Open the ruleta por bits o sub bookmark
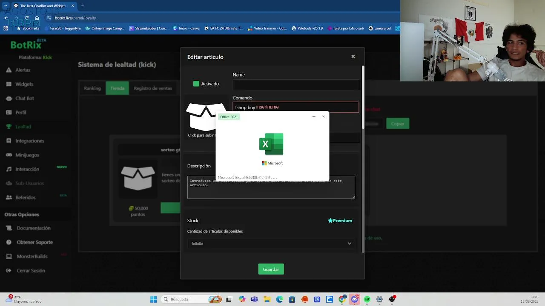This screenshot has width=545, height=306. pyautogui.click(x=345, y=28)
